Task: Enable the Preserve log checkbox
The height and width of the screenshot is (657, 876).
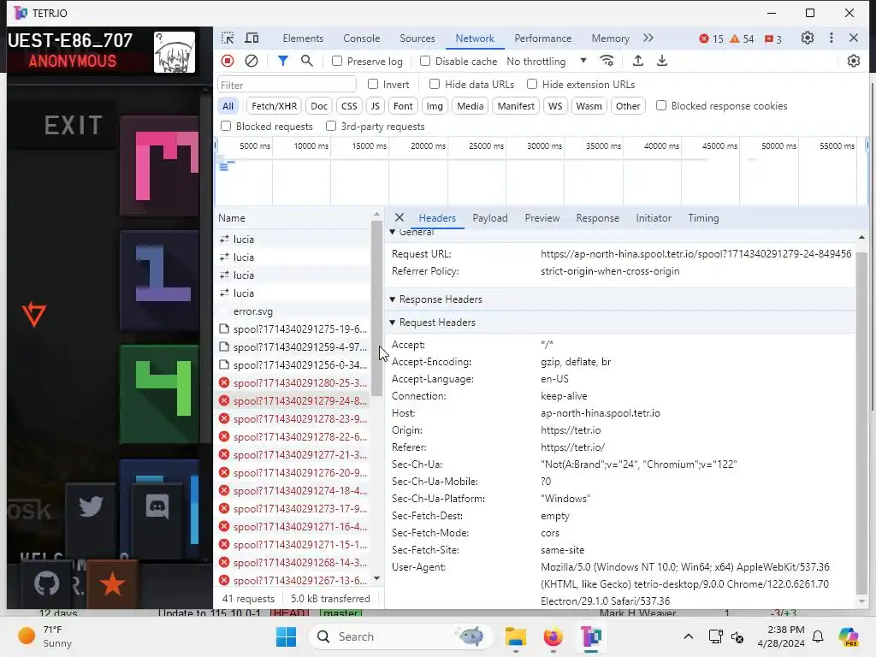Action: pyautogui.click(x=337, y=61)
